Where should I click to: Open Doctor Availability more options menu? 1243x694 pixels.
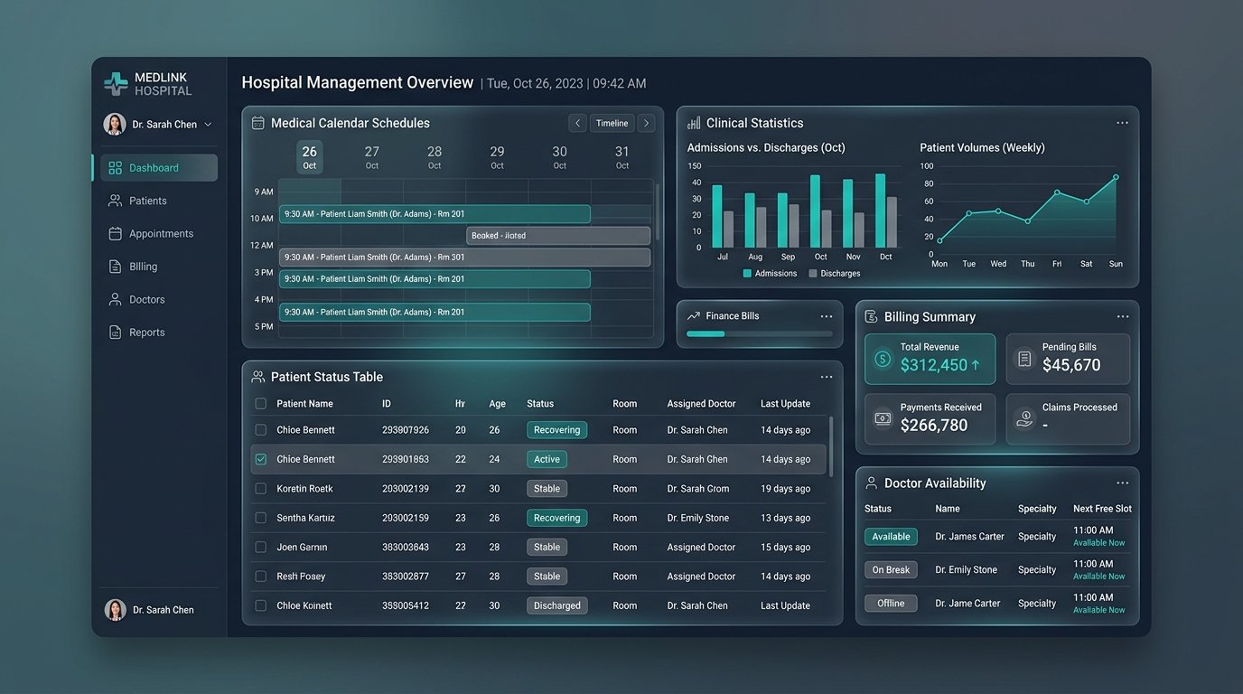pyautogui.click(x=1122, y=483)
